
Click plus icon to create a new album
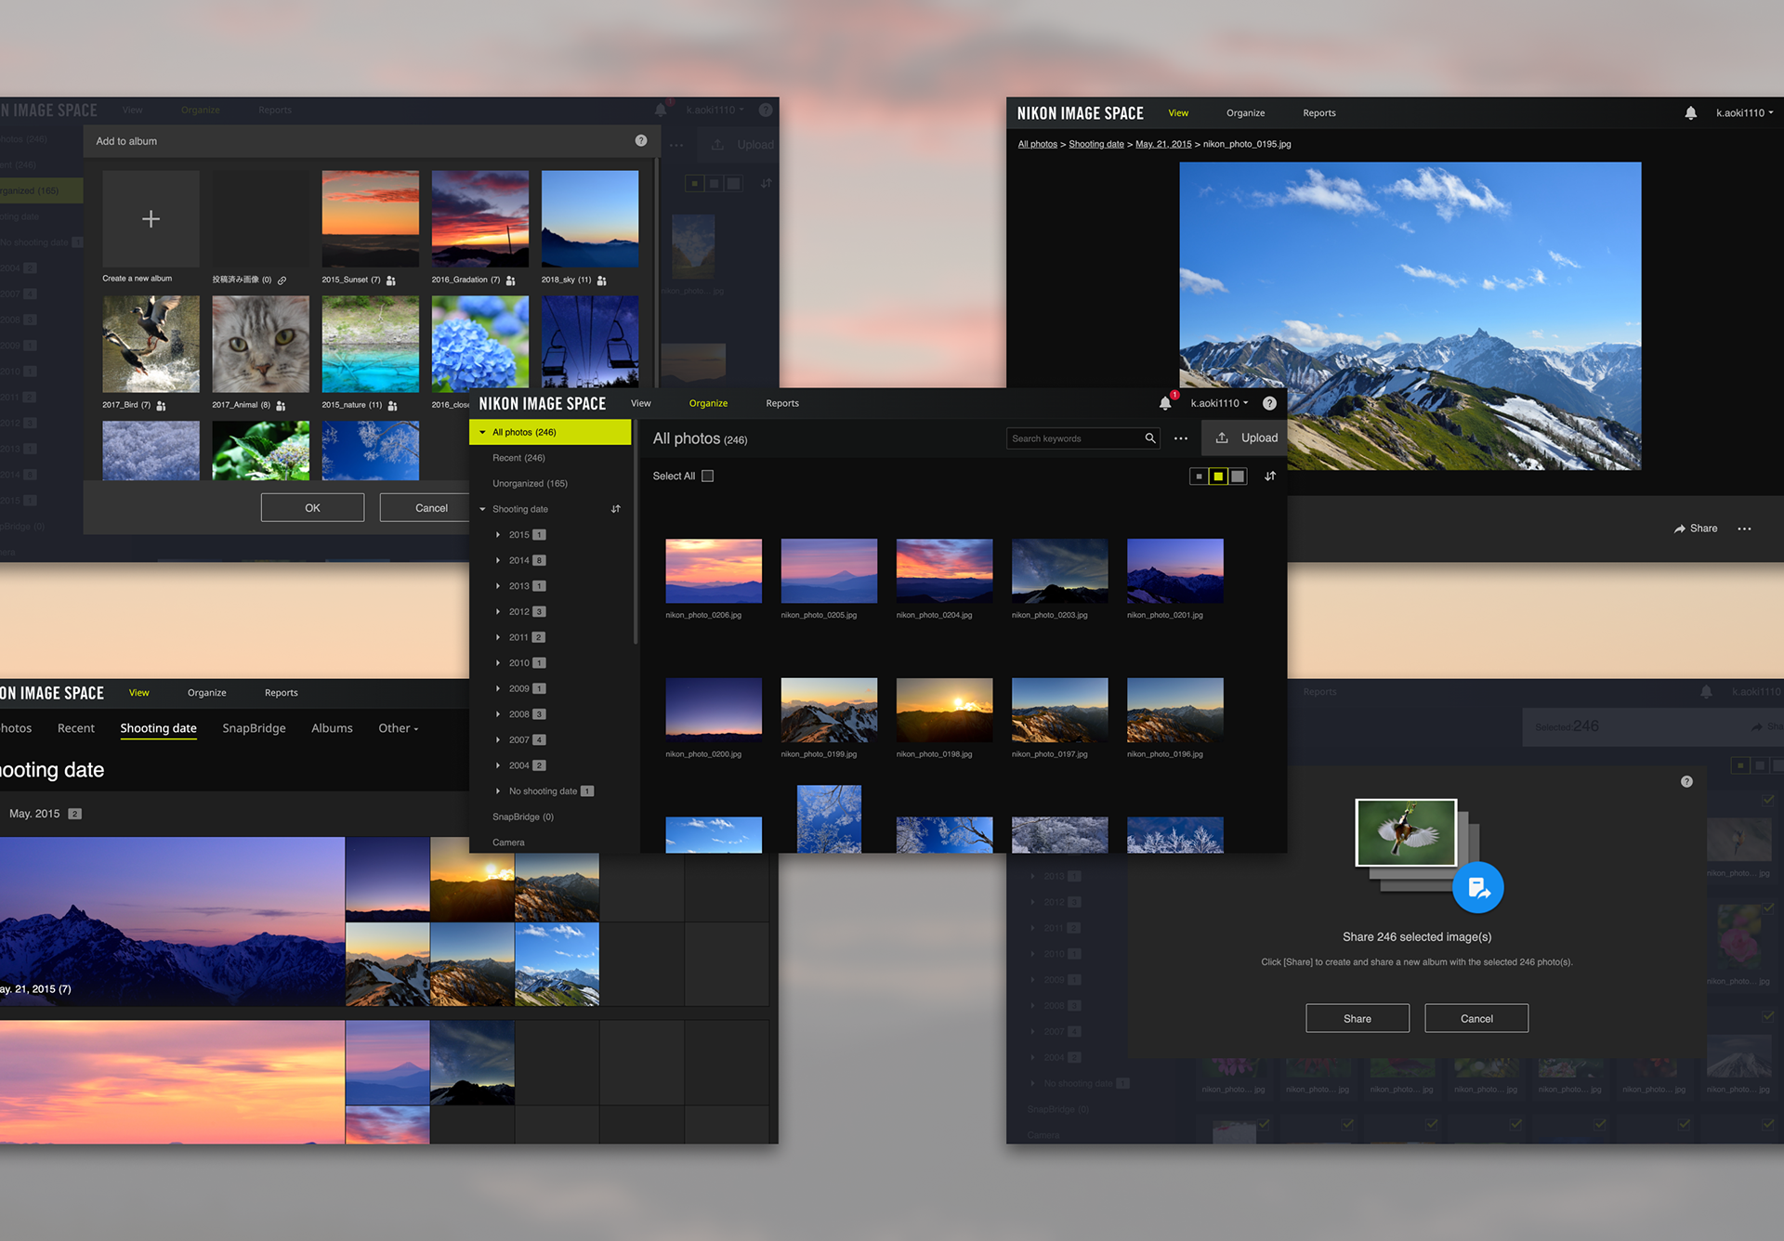click(151, 218)
